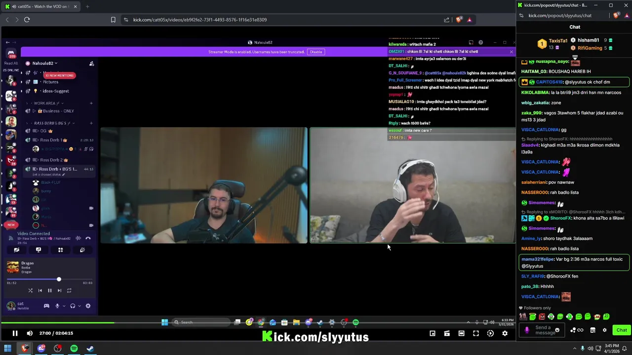Open playback speed control in Kick player
Image resolution: width=632 pixels, height=355 pixels.
490,333
